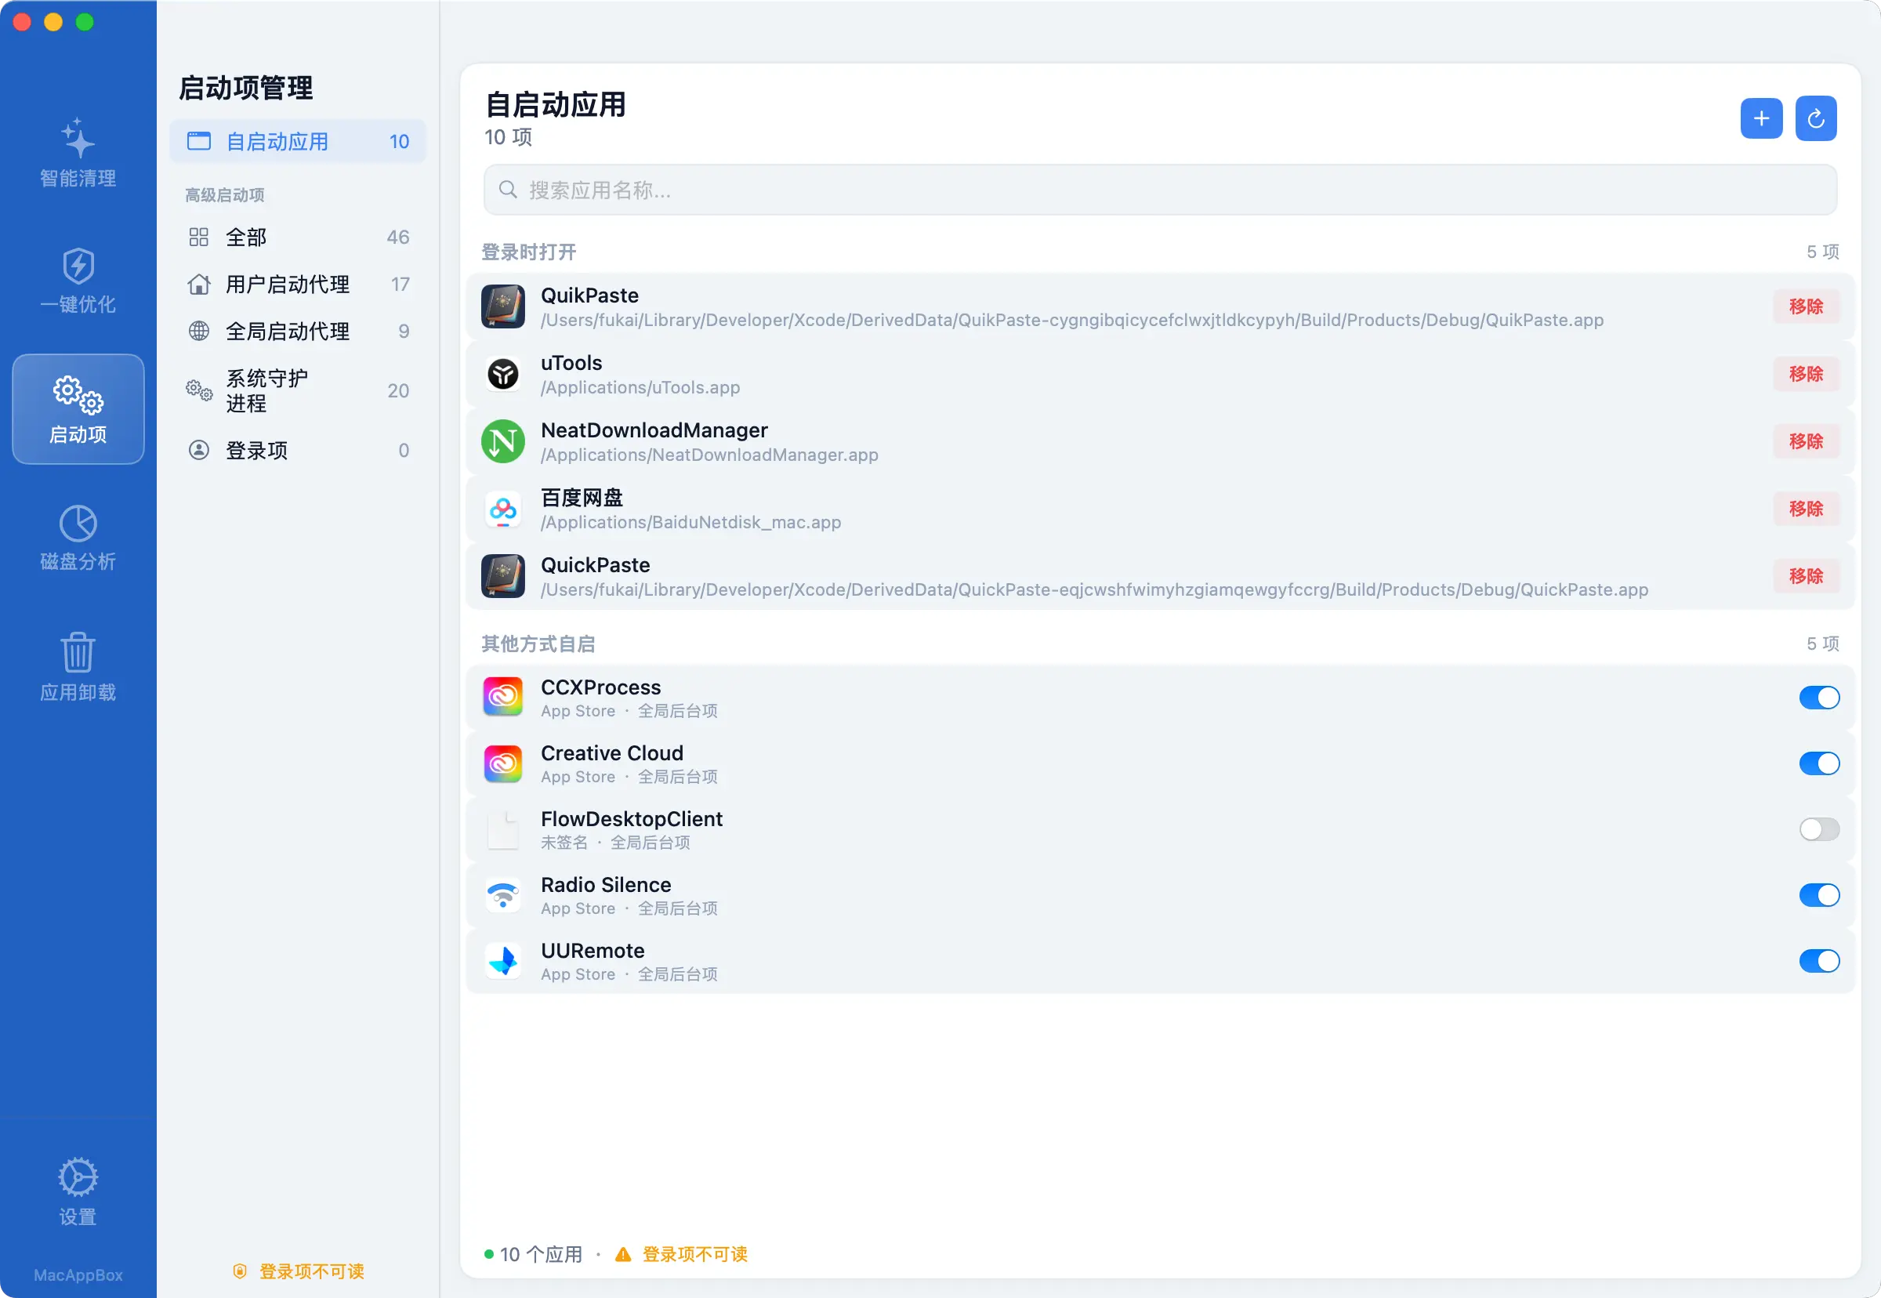The width and height of the screenshot is (1881, 1298).
Task: Click the uTools path /Applications/uTools.app
Action: 640,388
